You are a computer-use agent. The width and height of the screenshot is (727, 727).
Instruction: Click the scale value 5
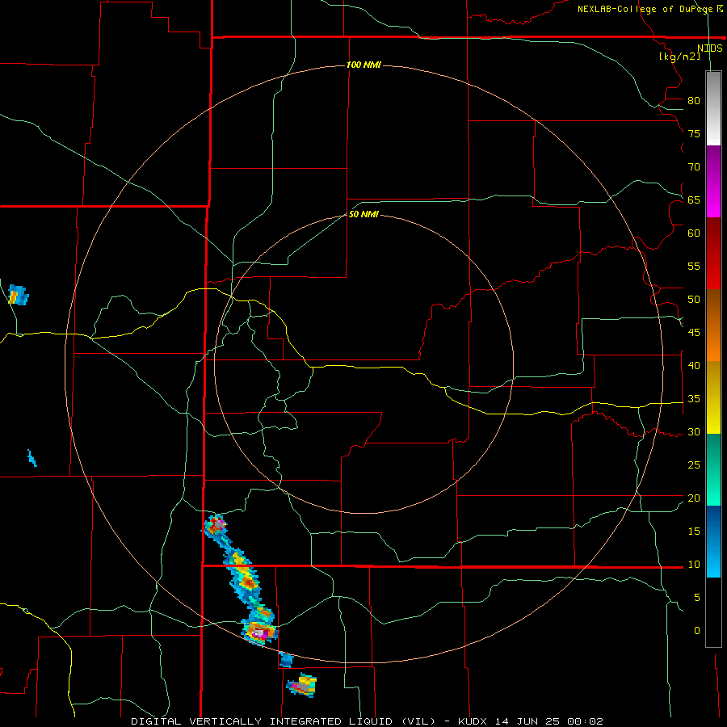[x=697, y=598]
